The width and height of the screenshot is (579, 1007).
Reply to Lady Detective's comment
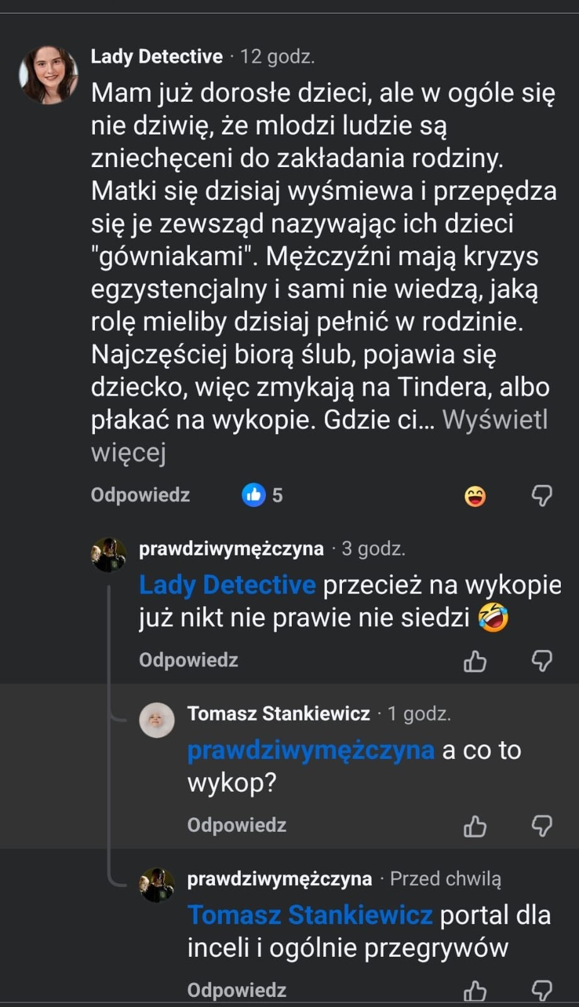click(140, 495)
